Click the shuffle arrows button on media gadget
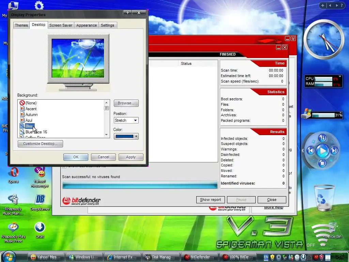Screen dimensions: 349x262 coord(322,138)
